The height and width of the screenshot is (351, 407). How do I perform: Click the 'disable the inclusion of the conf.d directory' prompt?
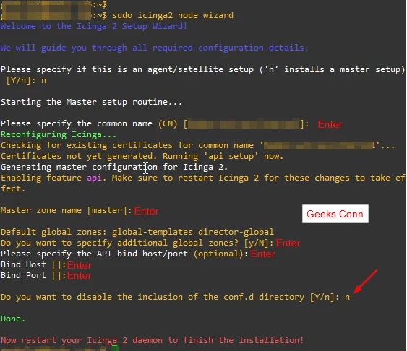point(175,297)
